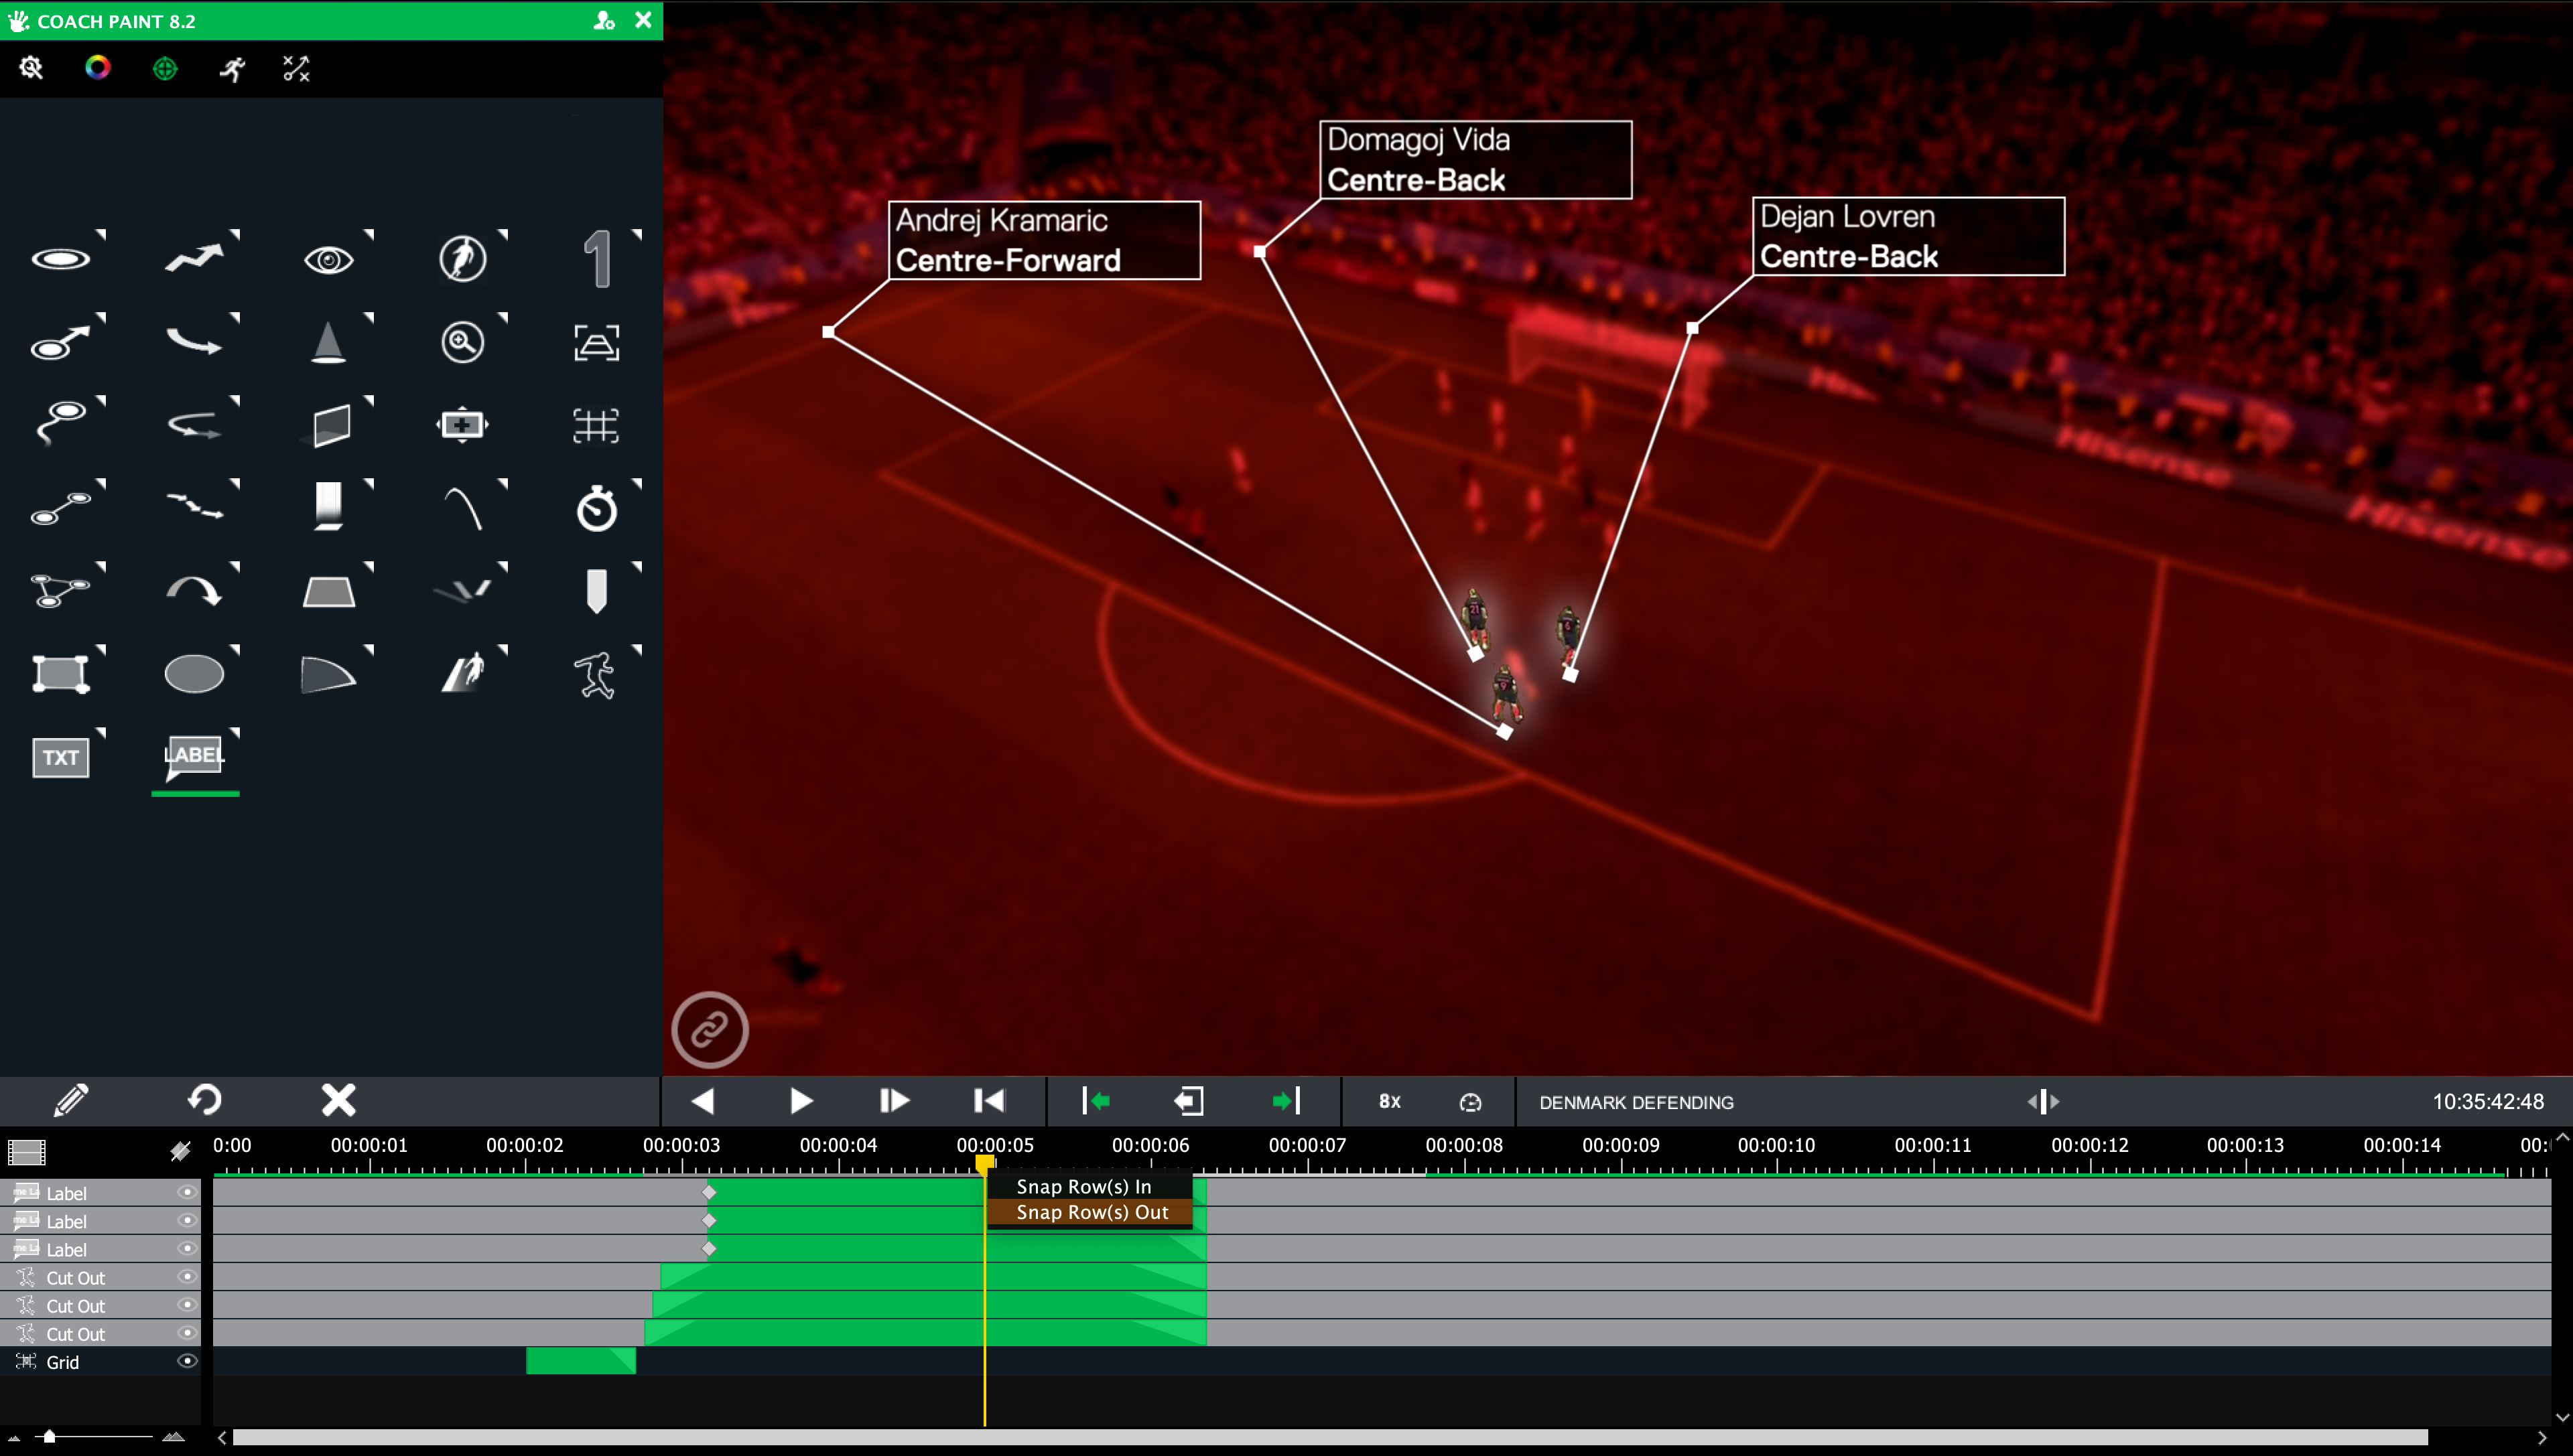The image size is (2573, 1456).
Task: Set the green in-point marker
Action: coord(1096,1101)
